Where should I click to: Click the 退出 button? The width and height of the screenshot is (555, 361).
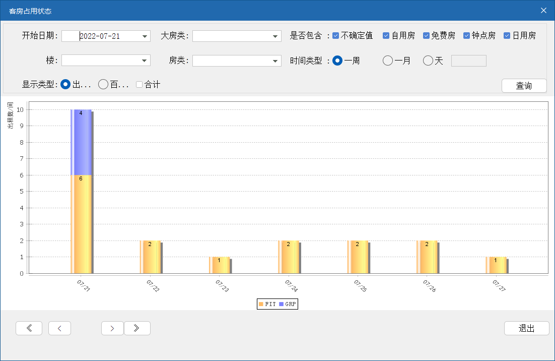tap(526, 328)
